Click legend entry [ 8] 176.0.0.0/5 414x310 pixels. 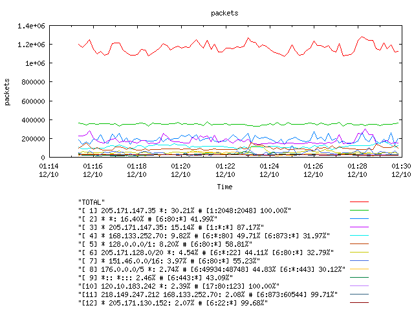tap(212, 269)
